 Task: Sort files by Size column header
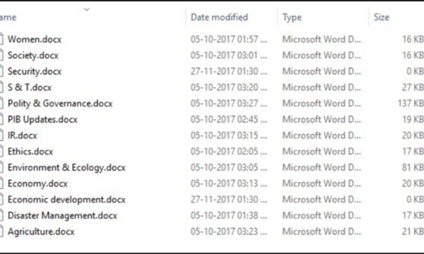click(x=381, y=17)
